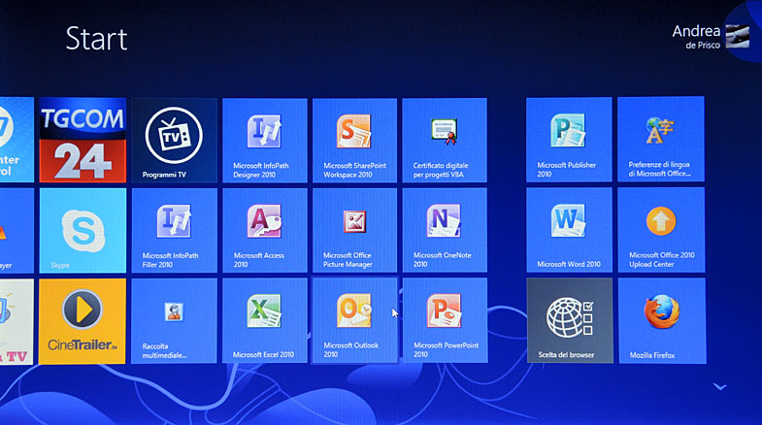Open Certificato digitale per progetti VBA
This screenshot has height=425, width=762.
pyautogui.click(x=445, y=141)
